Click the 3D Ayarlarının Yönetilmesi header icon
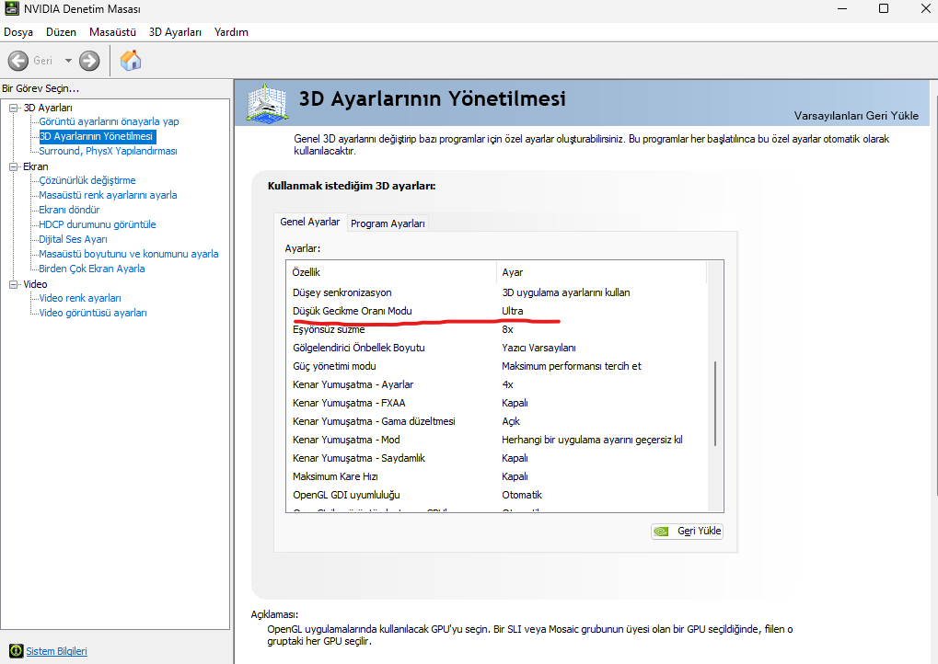The width and height of the screenshot is (938, 664). [267, 103]
